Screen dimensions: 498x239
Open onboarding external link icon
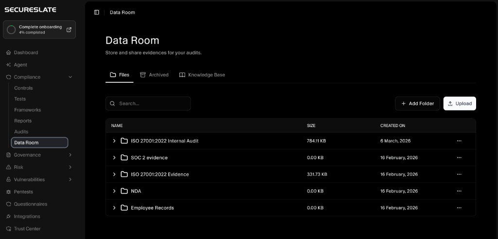tap(69, 30)
